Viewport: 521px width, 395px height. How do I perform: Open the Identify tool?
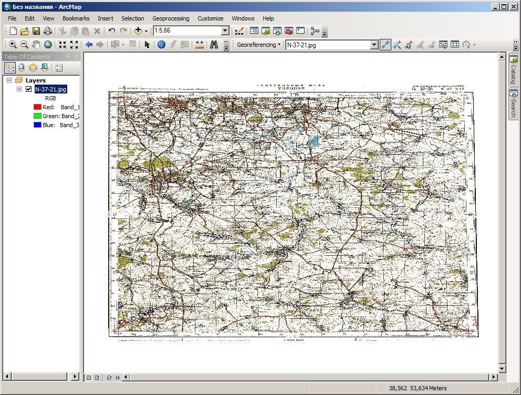pos(161,45)
